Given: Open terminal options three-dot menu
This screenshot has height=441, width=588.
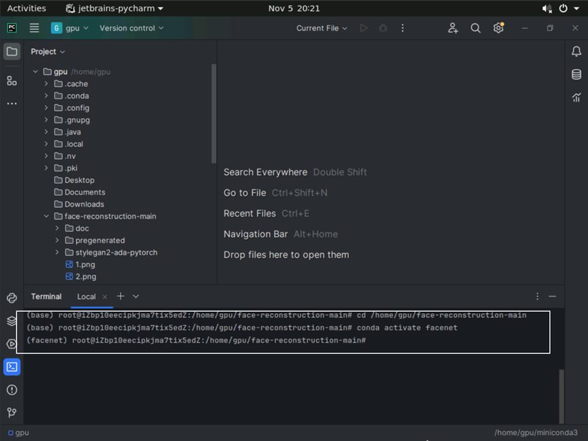Looking at the screenshot, I should [537, 297].
